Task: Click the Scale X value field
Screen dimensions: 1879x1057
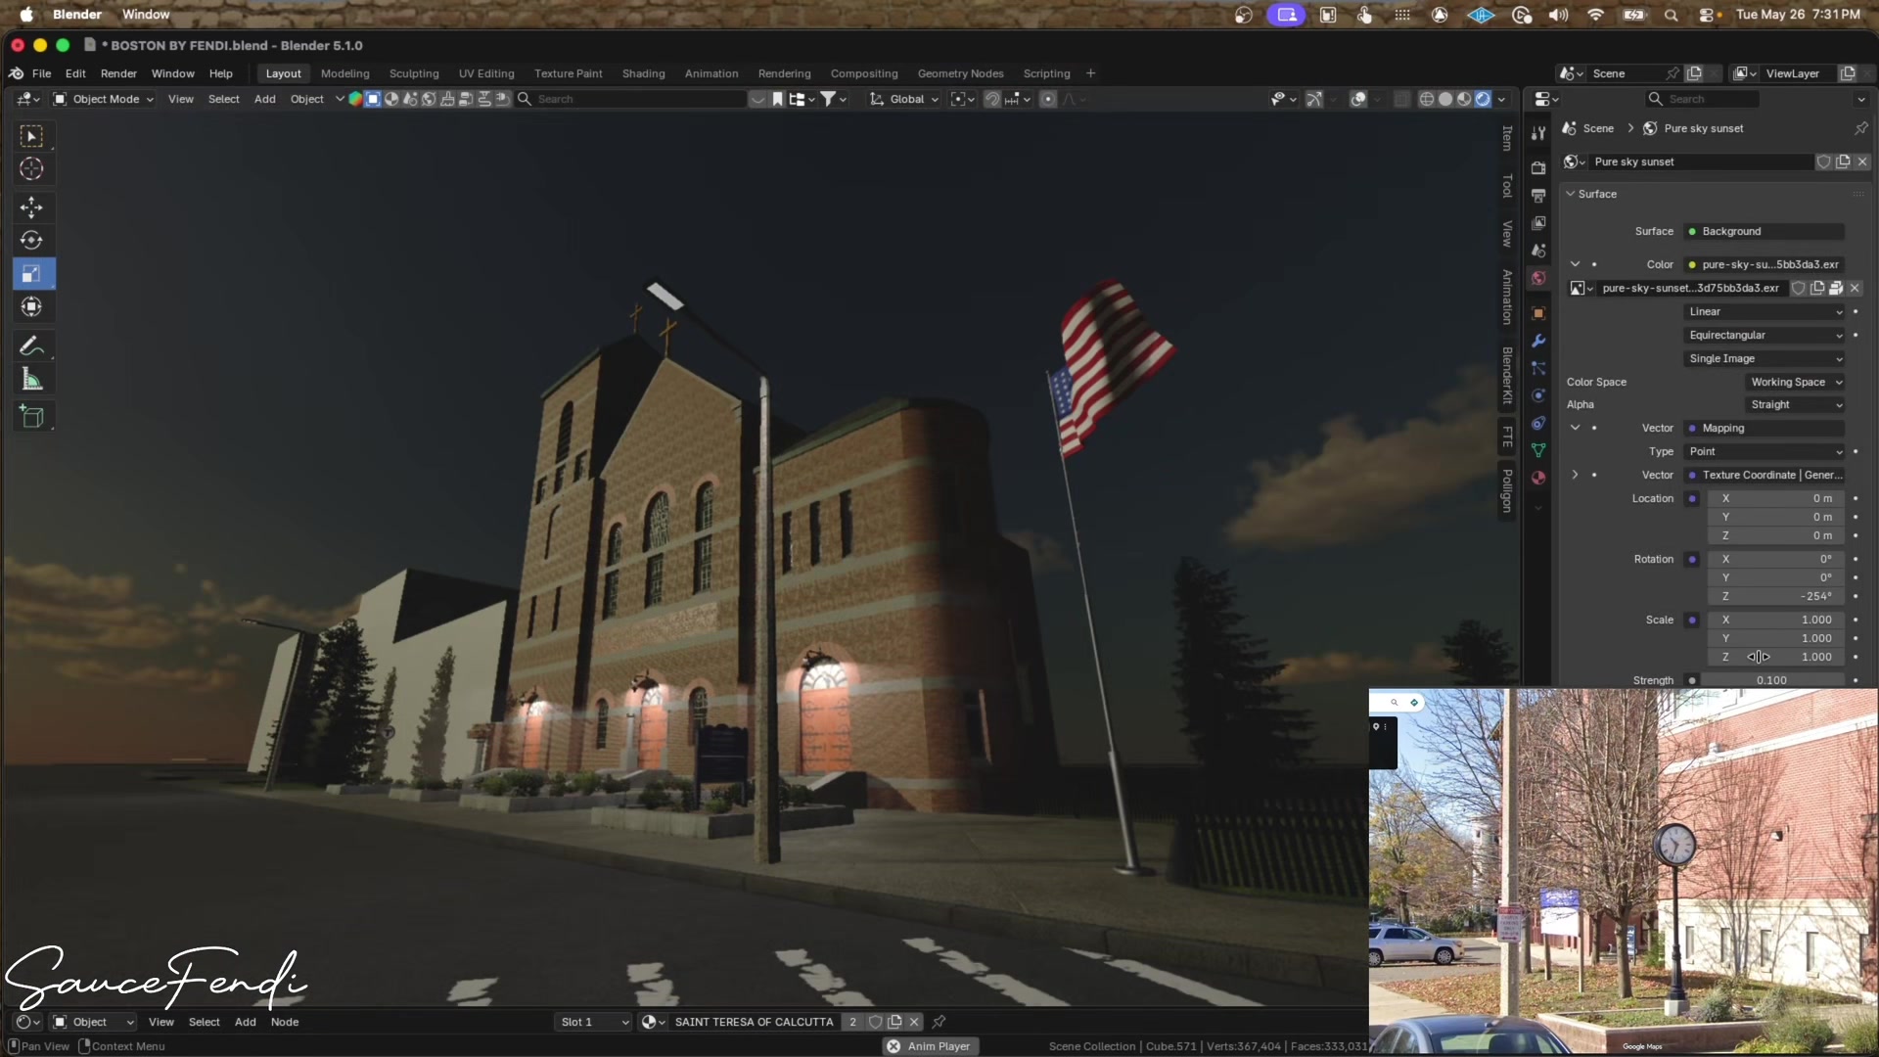Action: coord(1777,620)
